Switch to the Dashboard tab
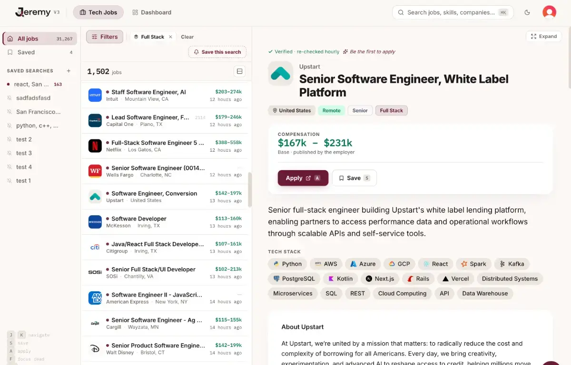This screenshot has width=571, height=365. pyautogui.click(x=151, y=12)
